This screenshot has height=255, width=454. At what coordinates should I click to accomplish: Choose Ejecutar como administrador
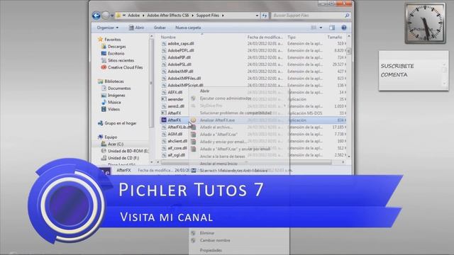[226, 98]
